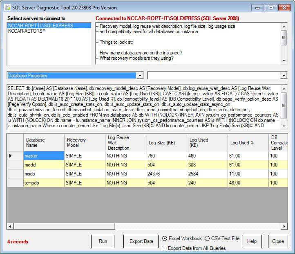Viewport: 295px width, 254px height.
Task: Click inside the SQL query text box
Action: [x=143, y=107]
